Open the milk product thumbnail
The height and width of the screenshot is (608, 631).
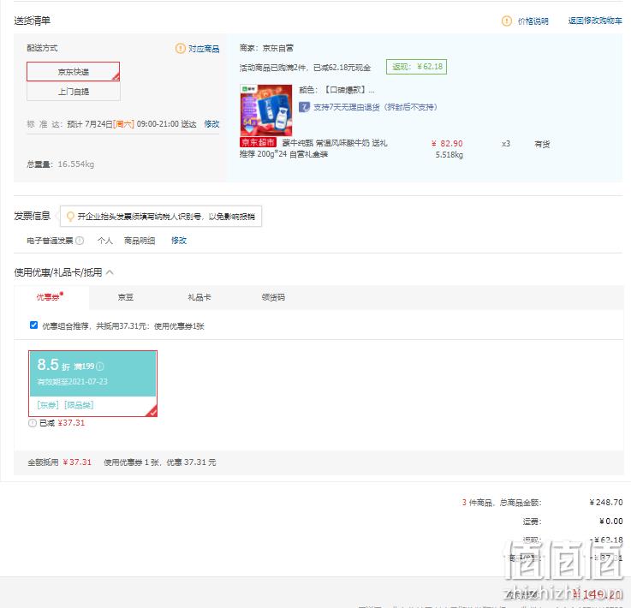point(266,110)
